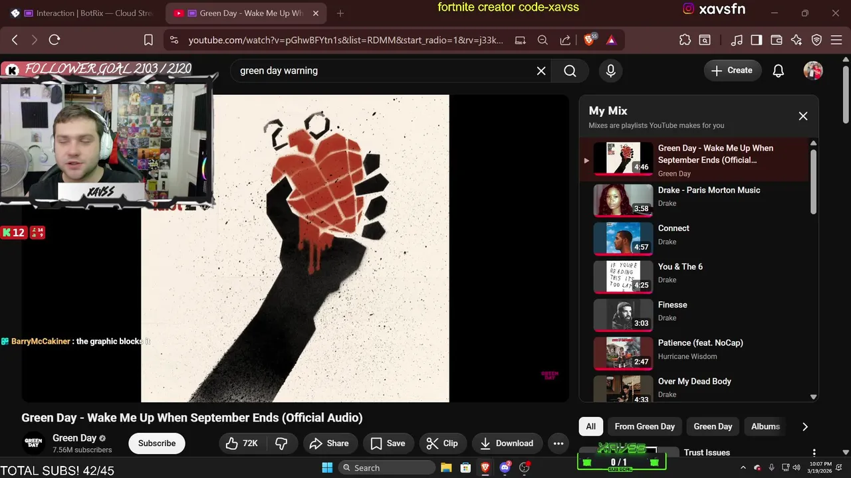The image size is (851, 478).
Task: Open Green Day channel avatar
Action: tap(33, 443)
